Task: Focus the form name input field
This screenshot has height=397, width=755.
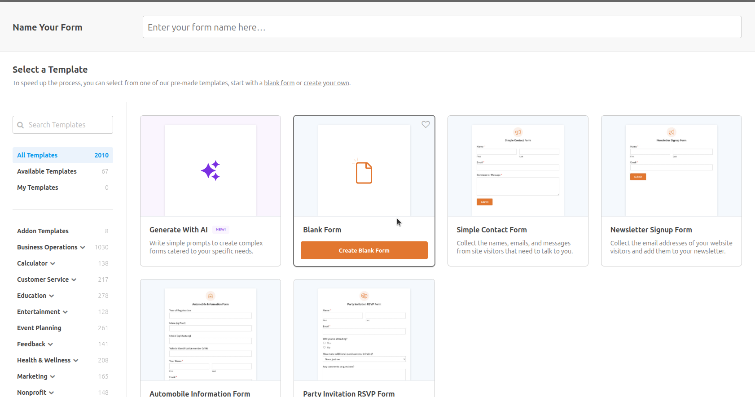Action: coord(442,27)
